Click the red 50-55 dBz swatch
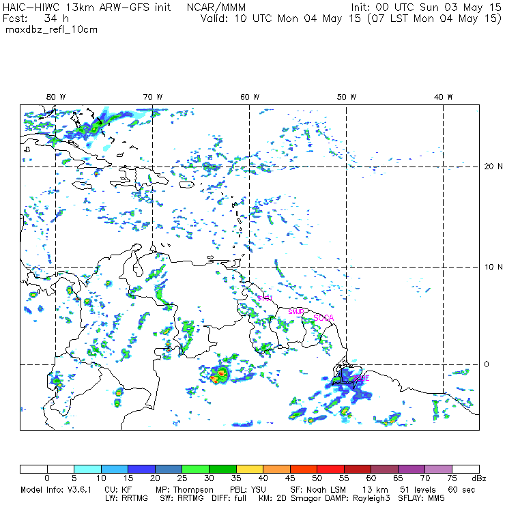The height and width of the screenshot is (505, 505). point(330,469)
